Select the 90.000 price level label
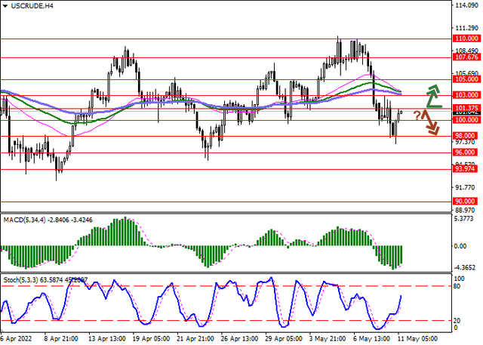Viewport: 483px width, 345px height. (x=466, y=202)
